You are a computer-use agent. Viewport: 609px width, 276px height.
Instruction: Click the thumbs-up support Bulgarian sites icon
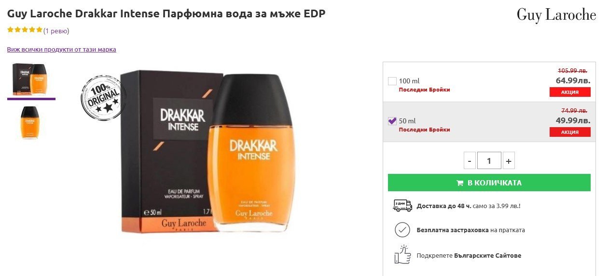402,254
